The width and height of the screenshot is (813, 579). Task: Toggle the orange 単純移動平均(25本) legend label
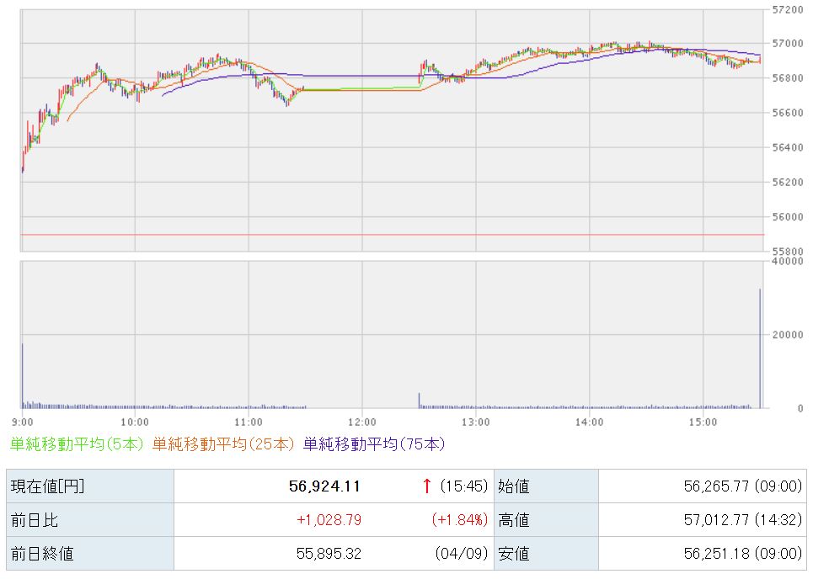tap(223, 444)
